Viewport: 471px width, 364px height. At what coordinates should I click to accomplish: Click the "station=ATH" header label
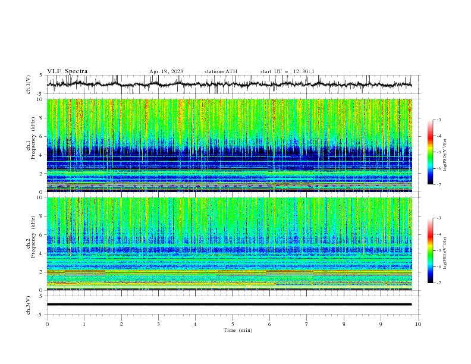click(221, 71)
